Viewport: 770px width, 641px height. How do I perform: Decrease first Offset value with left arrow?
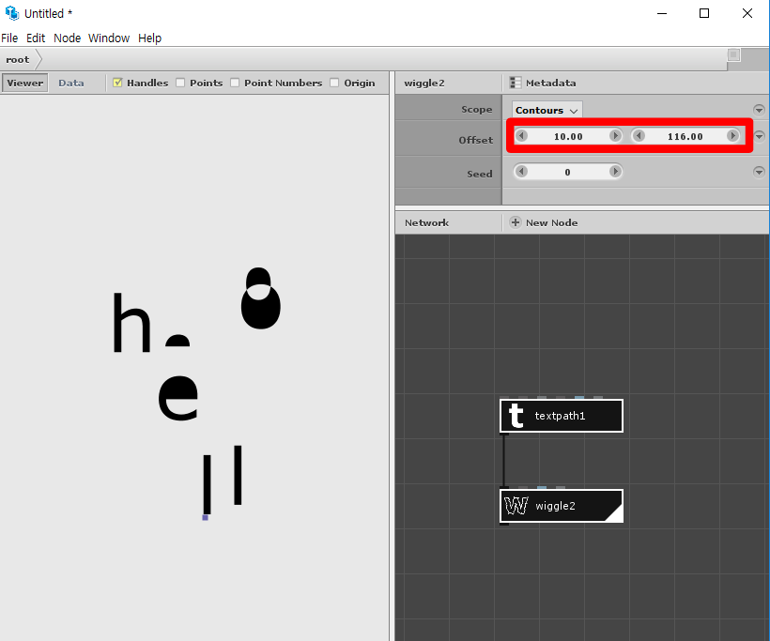coord(522,136)
